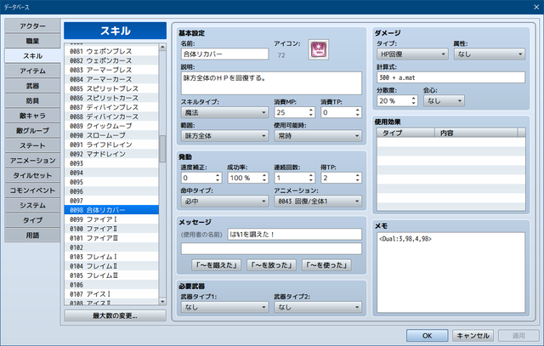Viewport: 544px width, 346px height.
Task: Open the 会心 dropdown
Action: pyautogui.click(x=444, y=100)
